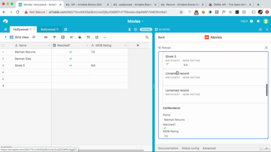The height and width of the screenshot is (152, 271).
Task: Open the color records paint bucket icon
Action: click(x=80, y=37)
